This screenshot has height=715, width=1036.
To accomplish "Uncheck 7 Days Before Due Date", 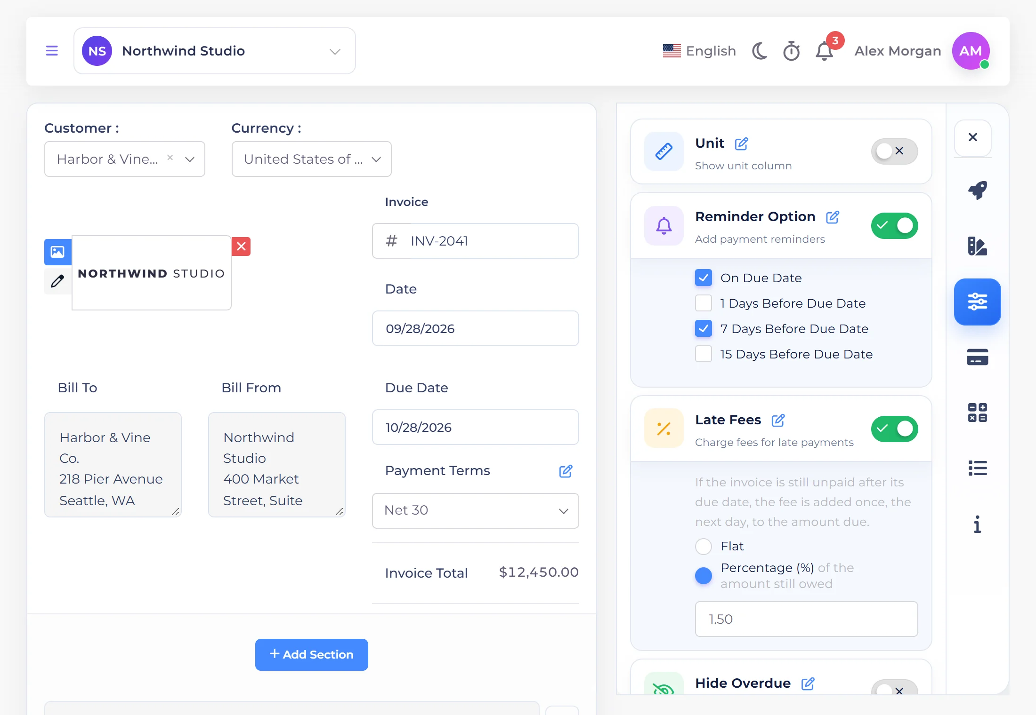I will (x=704, y=329).
